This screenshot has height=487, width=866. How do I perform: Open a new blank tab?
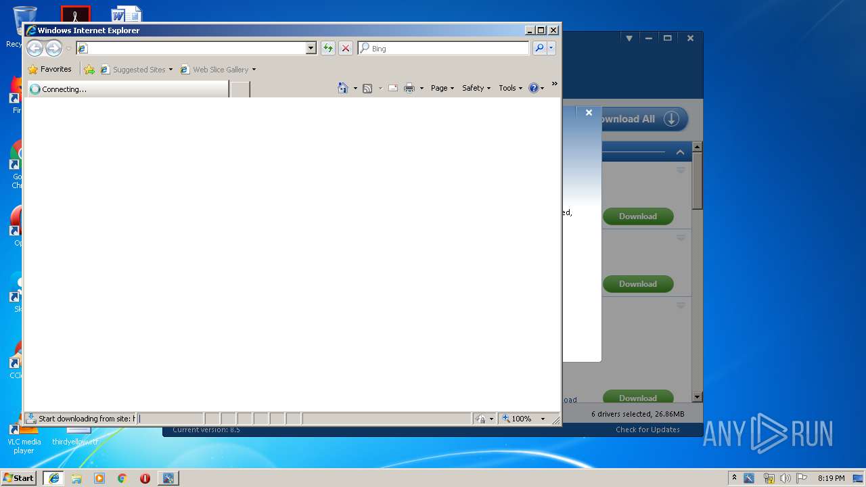click(240, 89)
